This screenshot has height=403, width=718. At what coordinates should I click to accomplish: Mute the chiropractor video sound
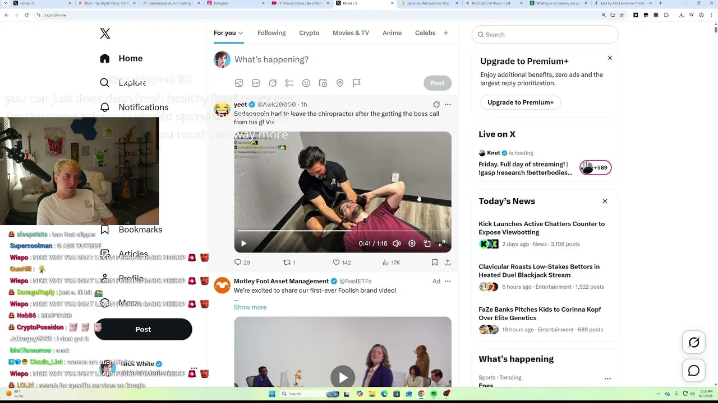(397, 243)
